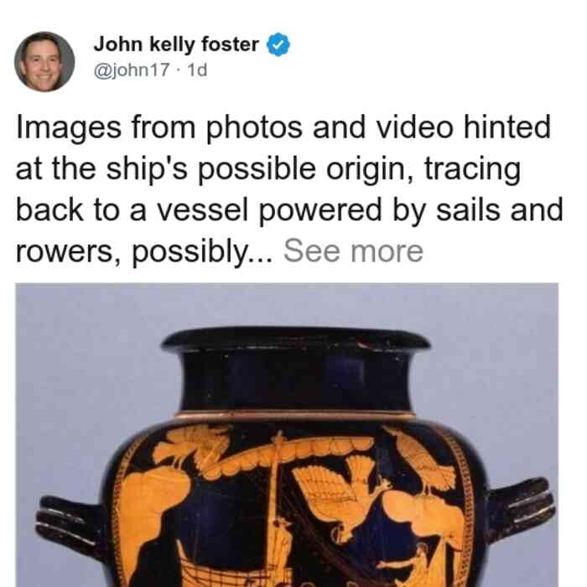The width and height of the screenshot is (587, 587).
Task: Click the vase's black rim in the photo
Action: pyautogui.click(x=296, y=339)
